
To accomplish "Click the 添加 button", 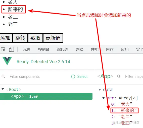I will pyautogui.click(x=6, y=38).
